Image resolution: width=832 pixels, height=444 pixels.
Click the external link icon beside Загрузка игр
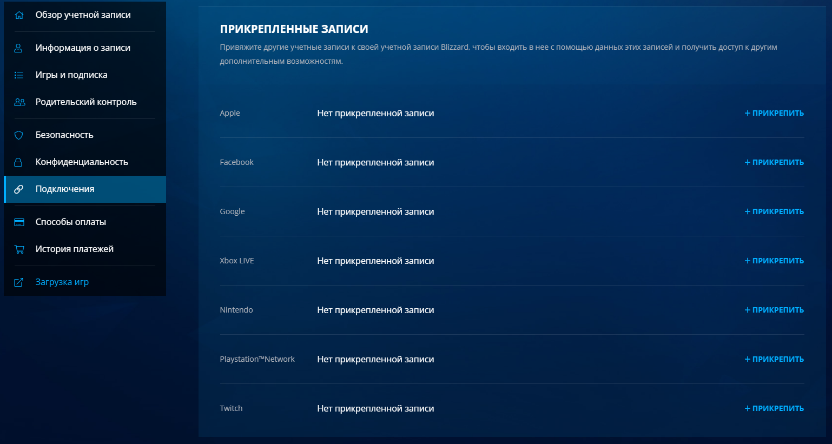pos(19,282)
